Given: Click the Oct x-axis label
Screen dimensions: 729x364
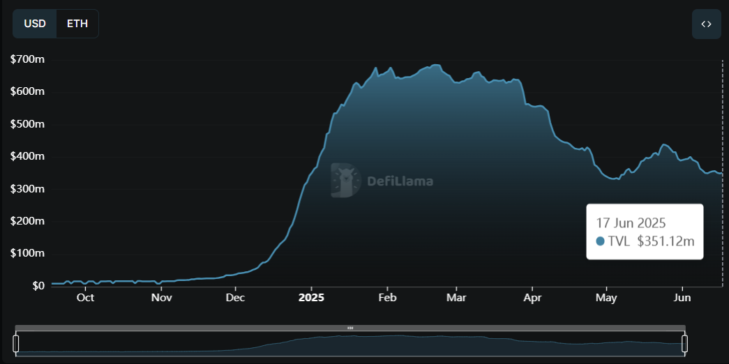Looking at the screenshot, I should point(86,298).
